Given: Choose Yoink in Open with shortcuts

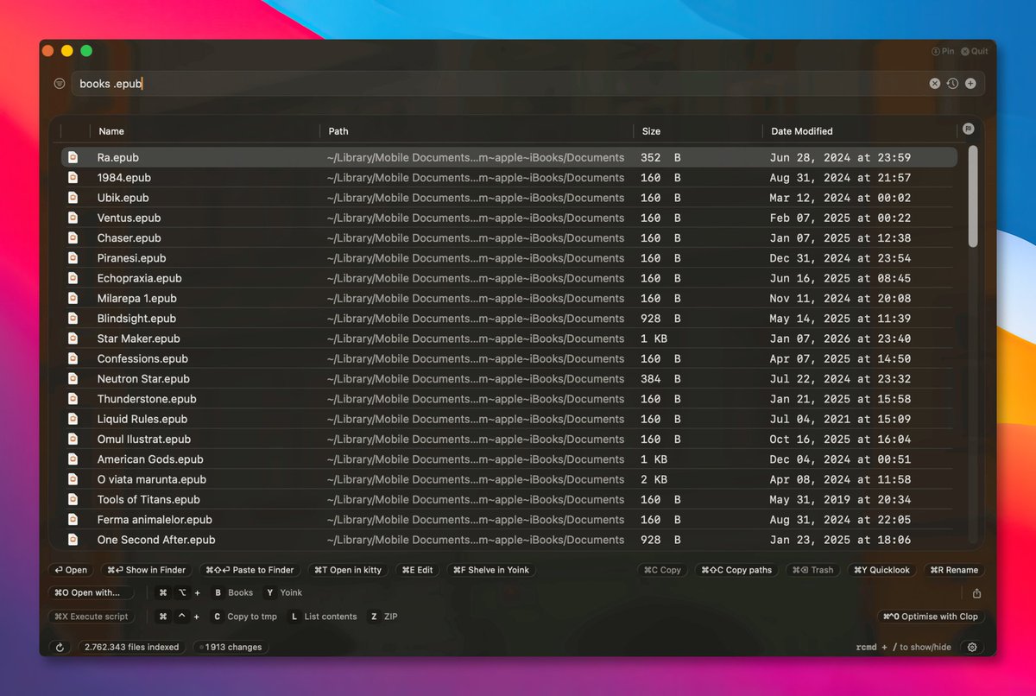Looking at the screenshot, I should click(283, 593).
